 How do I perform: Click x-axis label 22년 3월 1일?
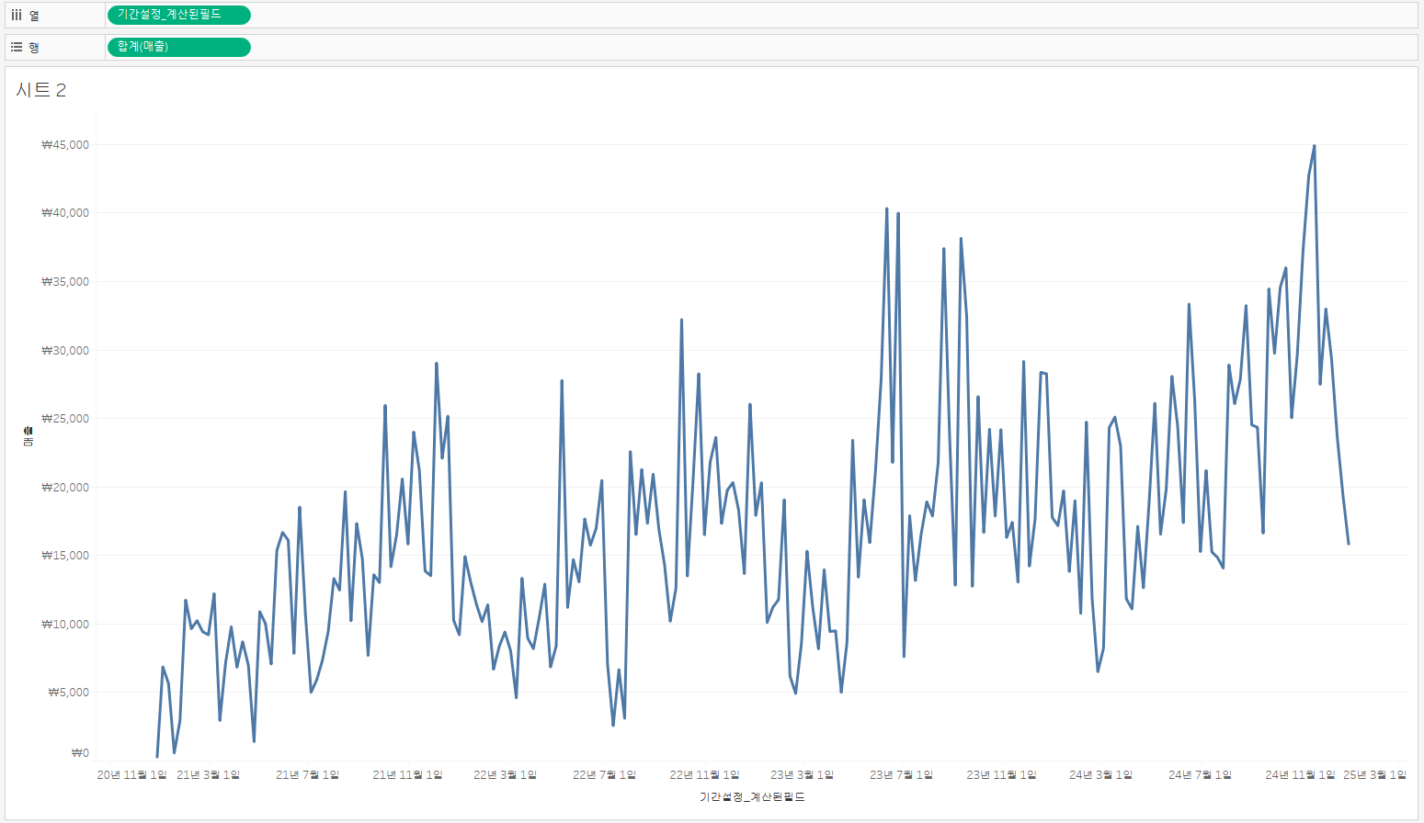click(506, 775)
